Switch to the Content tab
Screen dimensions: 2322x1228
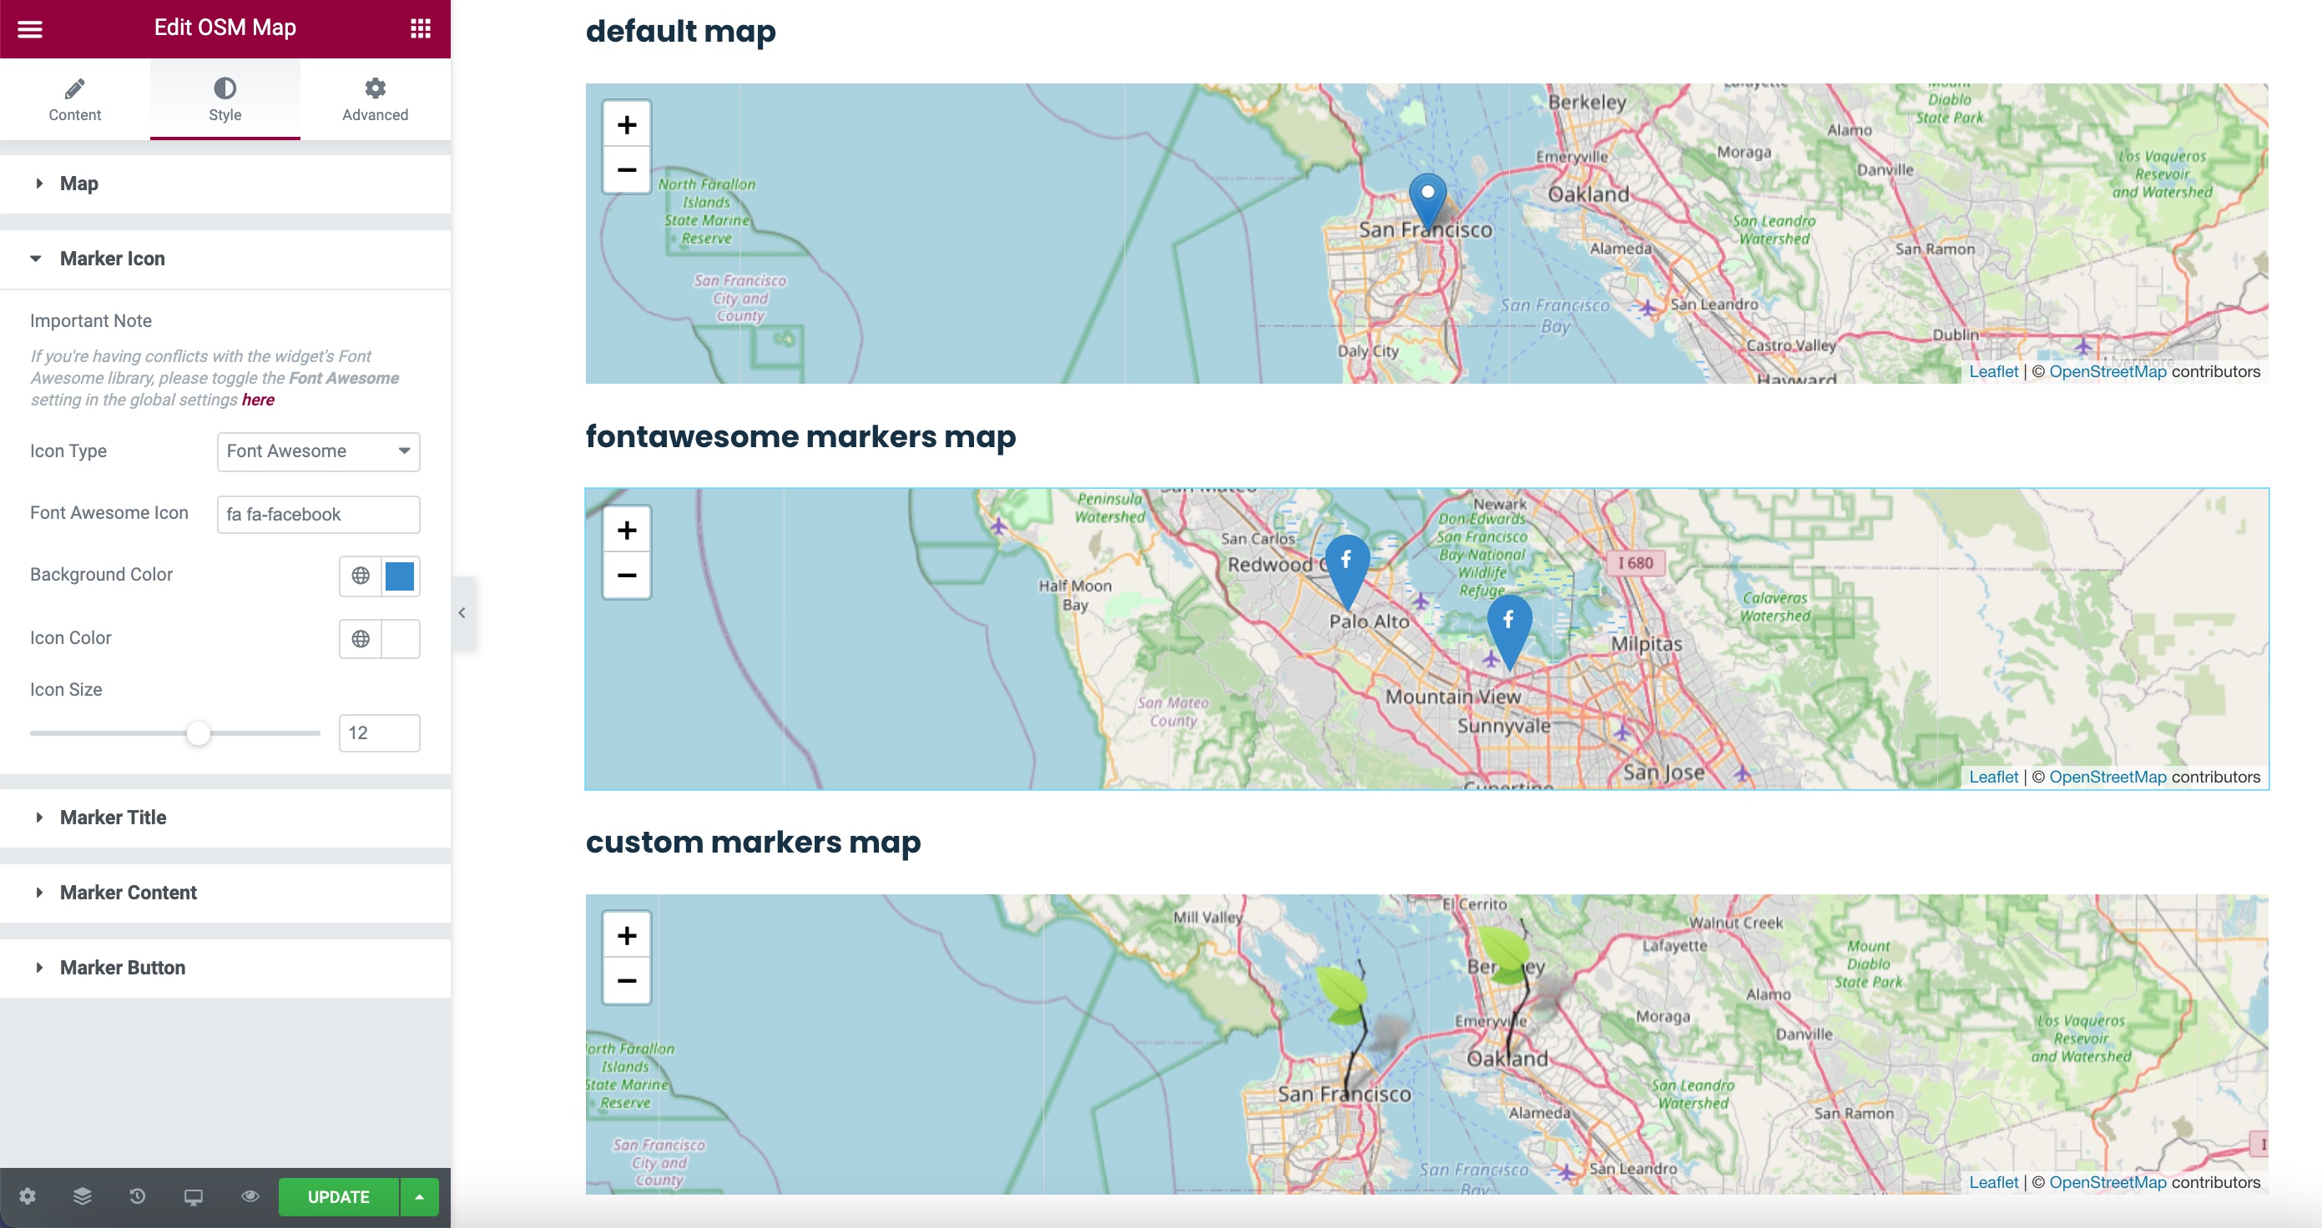pos(75,99)
